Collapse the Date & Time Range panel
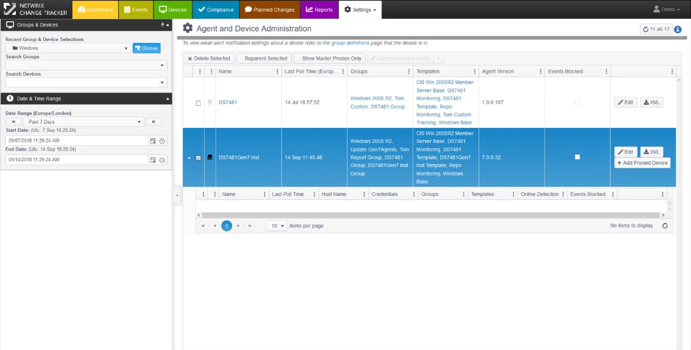The width and height of the screenshot is (691, 350). [168, 99]
